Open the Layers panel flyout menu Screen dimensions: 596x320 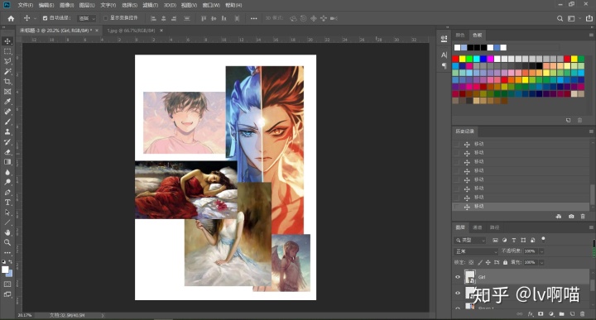(x=591, y=227)
